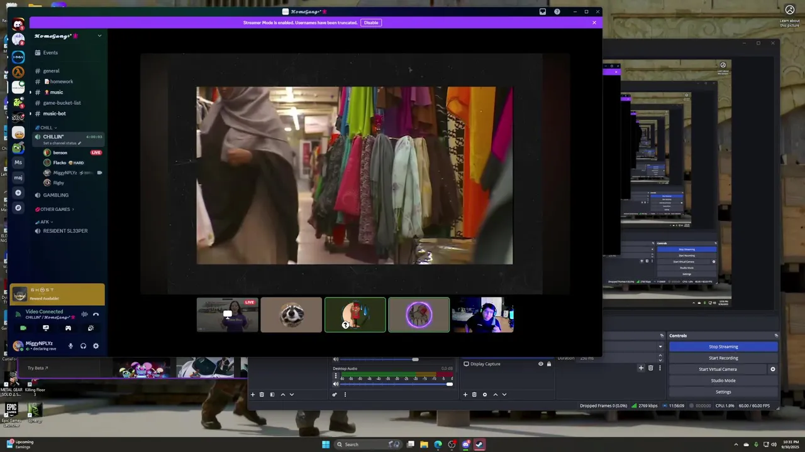Open the Windows Start menu

326,444
